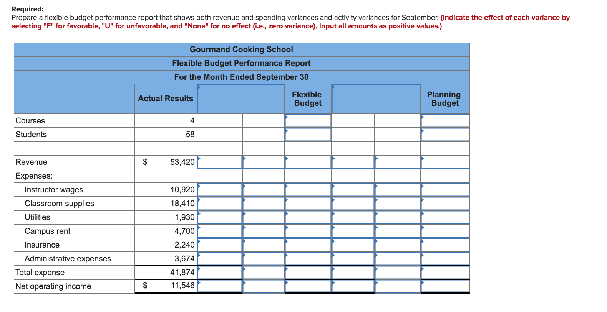Screen dimensions: 607x312
Task: Click the Revenue Flexible Budget amount field
Action: 308,162
